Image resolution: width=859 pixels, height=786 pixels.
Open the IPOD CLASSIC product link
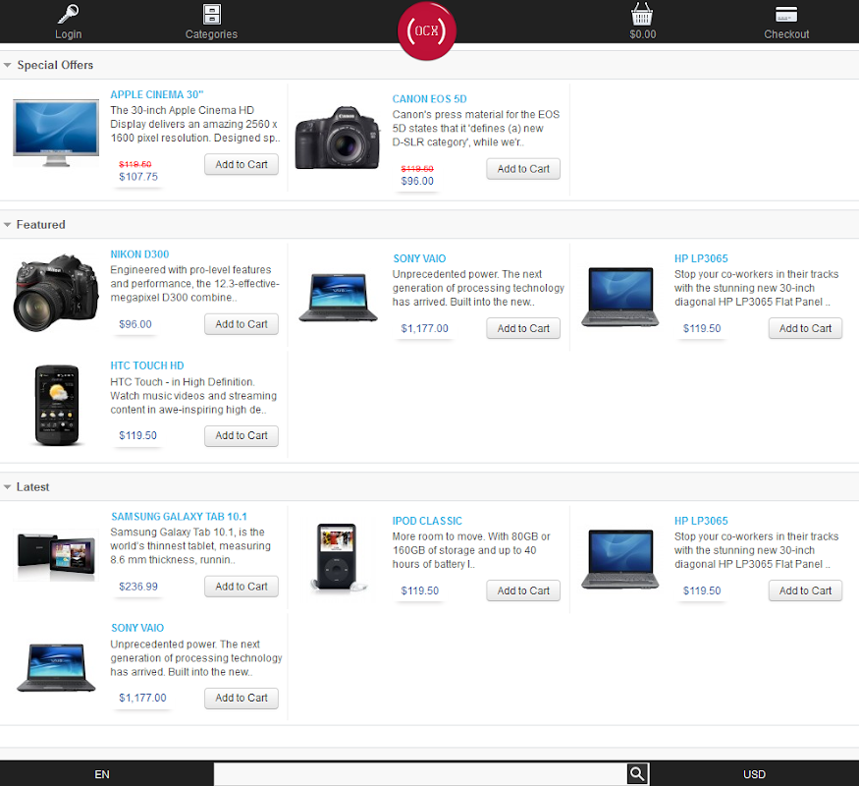click(x=427, y=521)
